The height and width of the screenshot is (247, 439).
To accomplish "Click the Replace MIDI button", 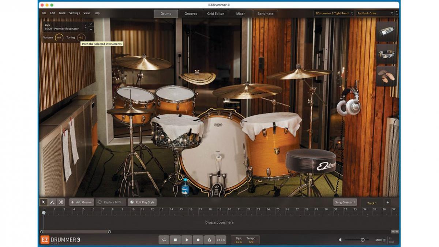I will point(111,202).
